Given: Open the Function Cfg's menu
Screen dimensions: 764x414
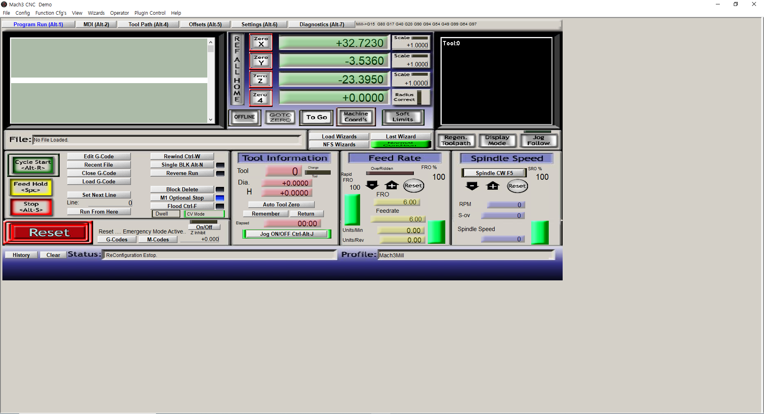Looking at the screenshot, I should 51,13.
